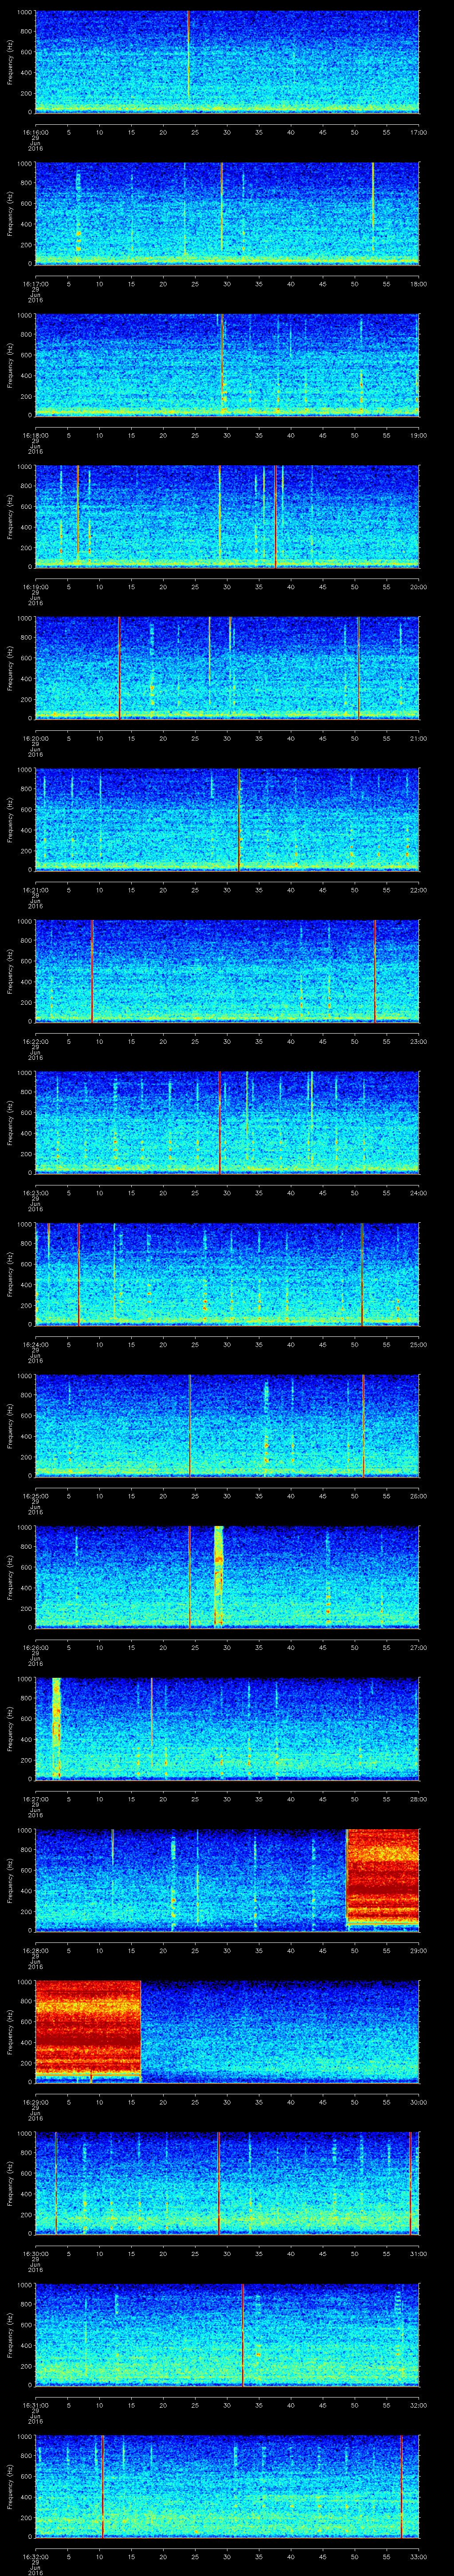Click the red vertical line in the 16:16:00 spectrogram
The height and width of the screenshot is (2576, 454).
click(x=188, y=56)
